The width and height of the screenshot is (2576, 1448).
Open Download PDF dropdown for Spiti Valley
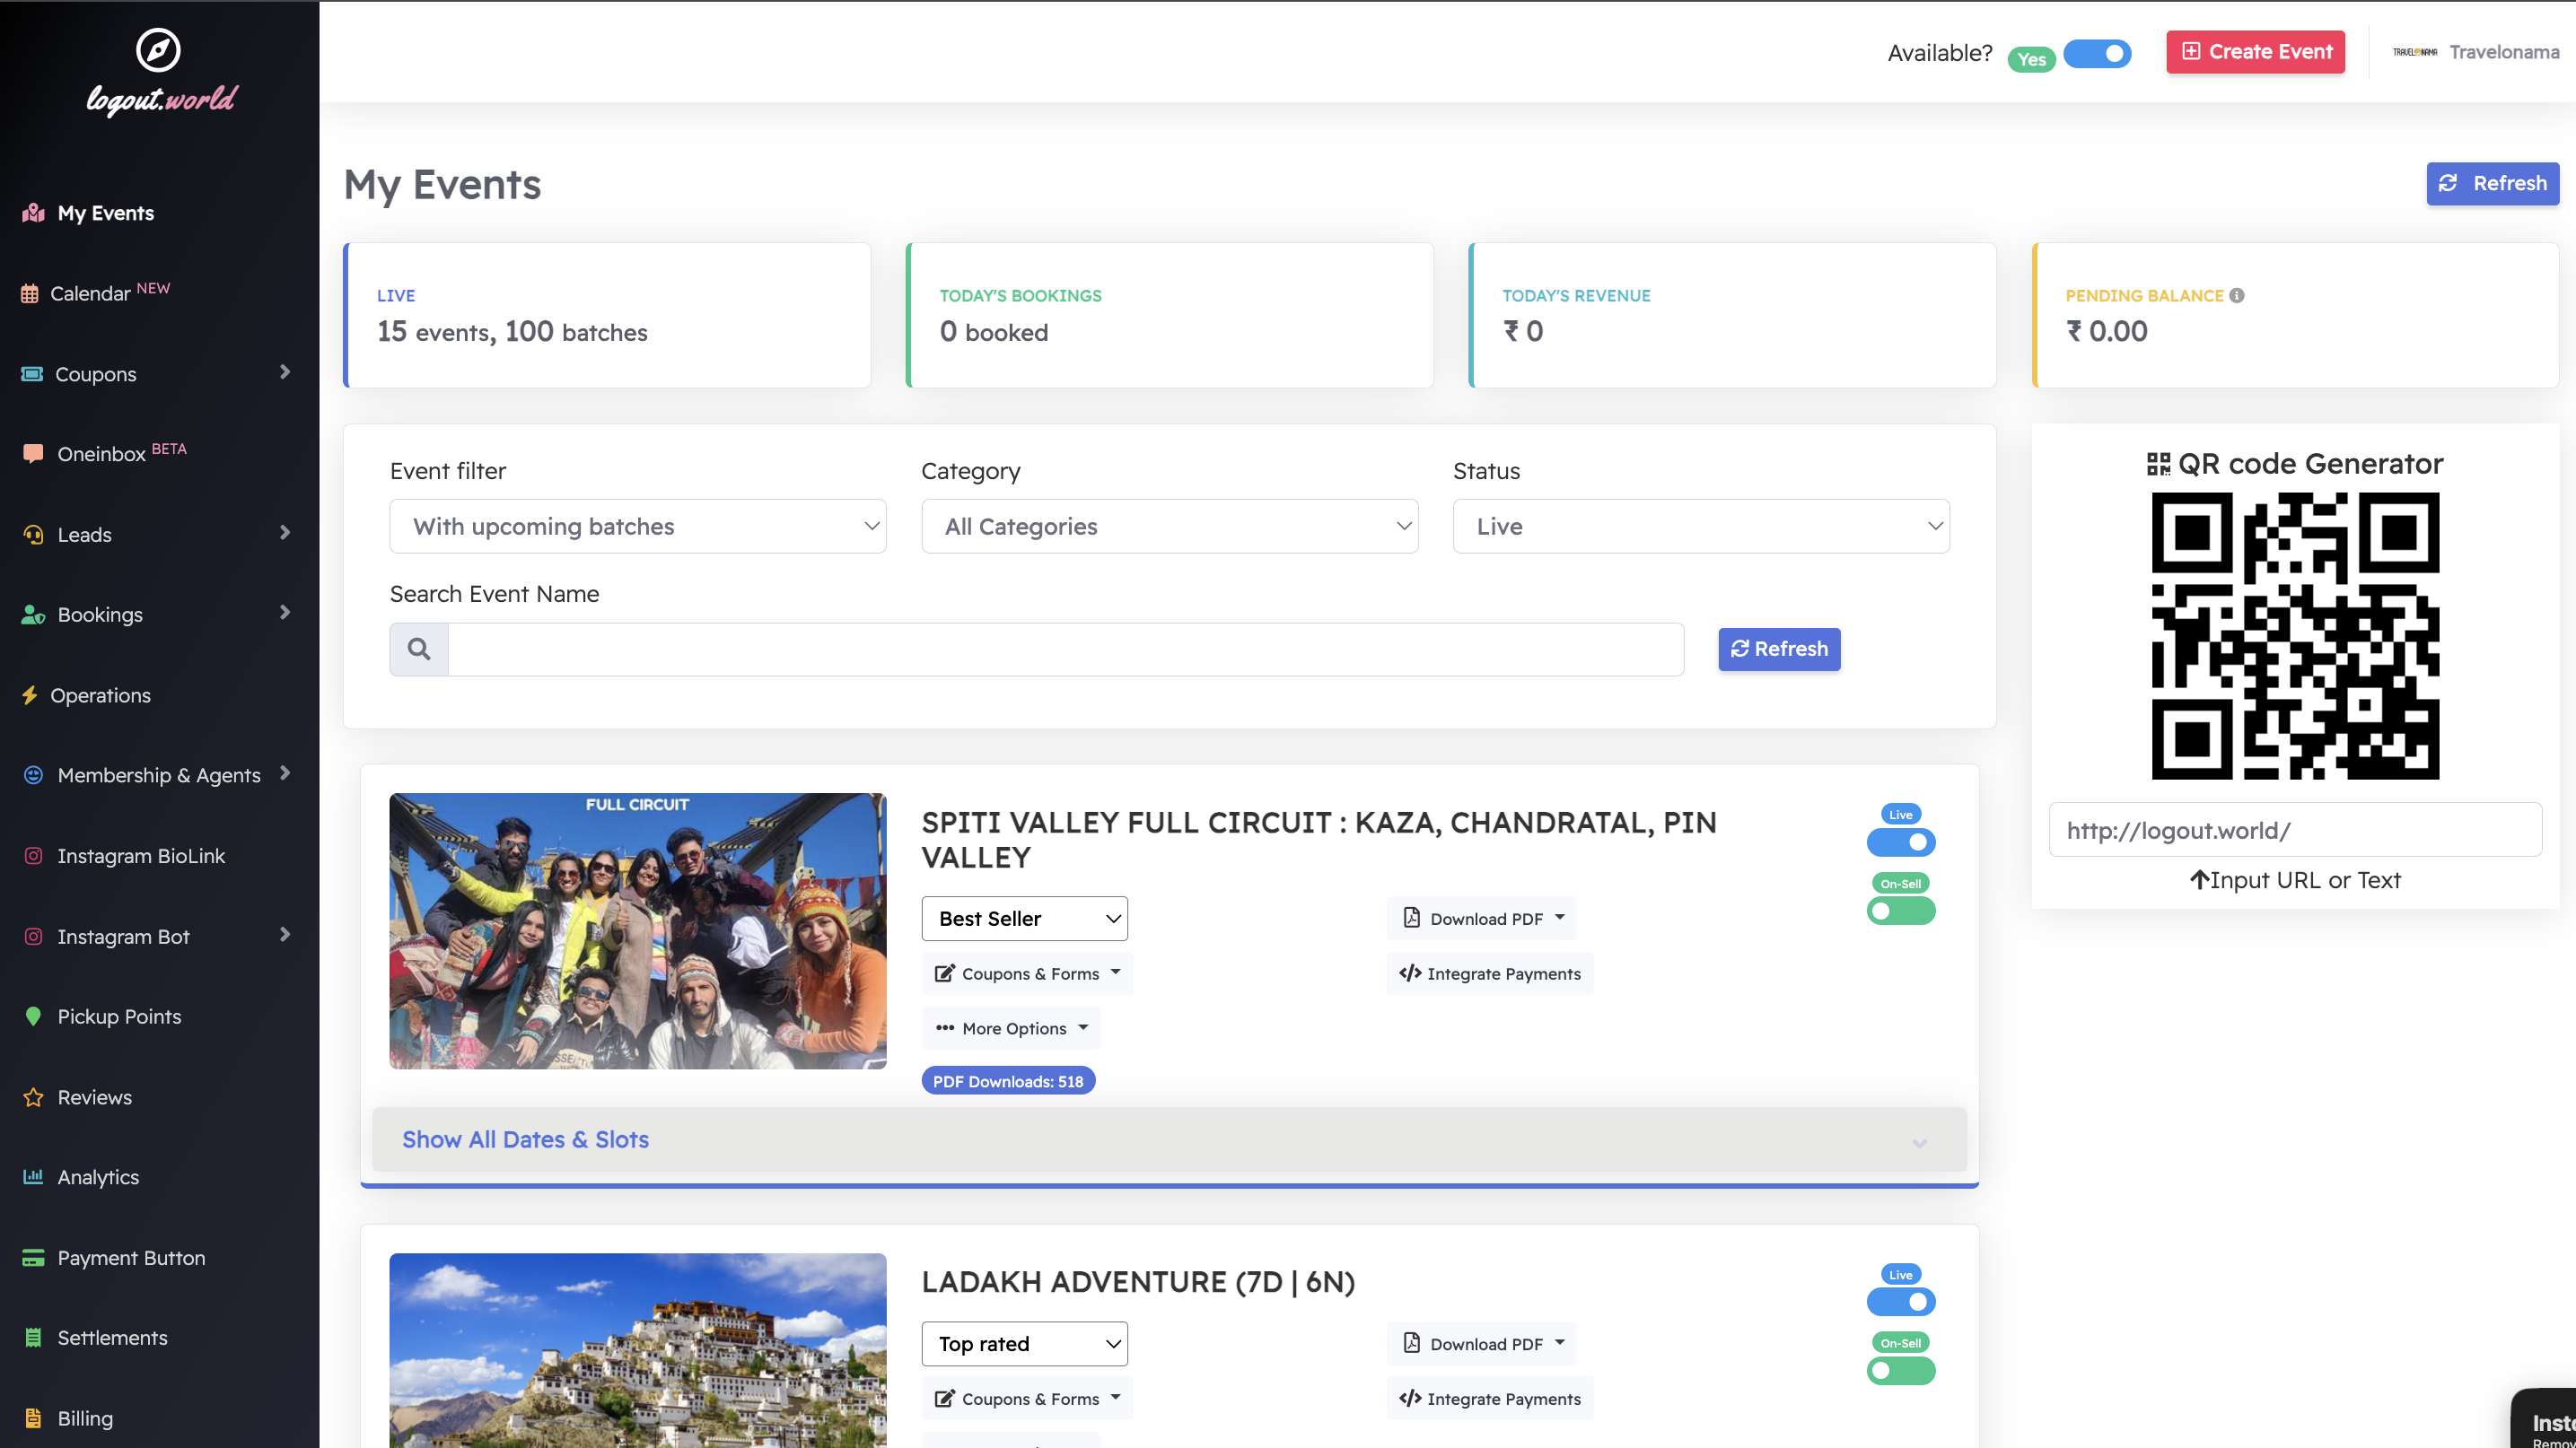tap(1481, 919)
